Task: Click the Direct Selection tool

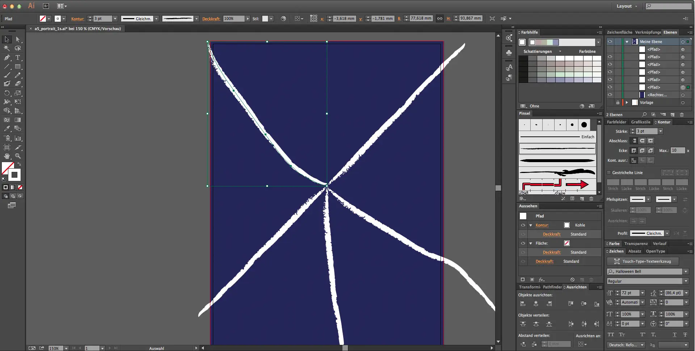Action: click(x=18, y=39)
